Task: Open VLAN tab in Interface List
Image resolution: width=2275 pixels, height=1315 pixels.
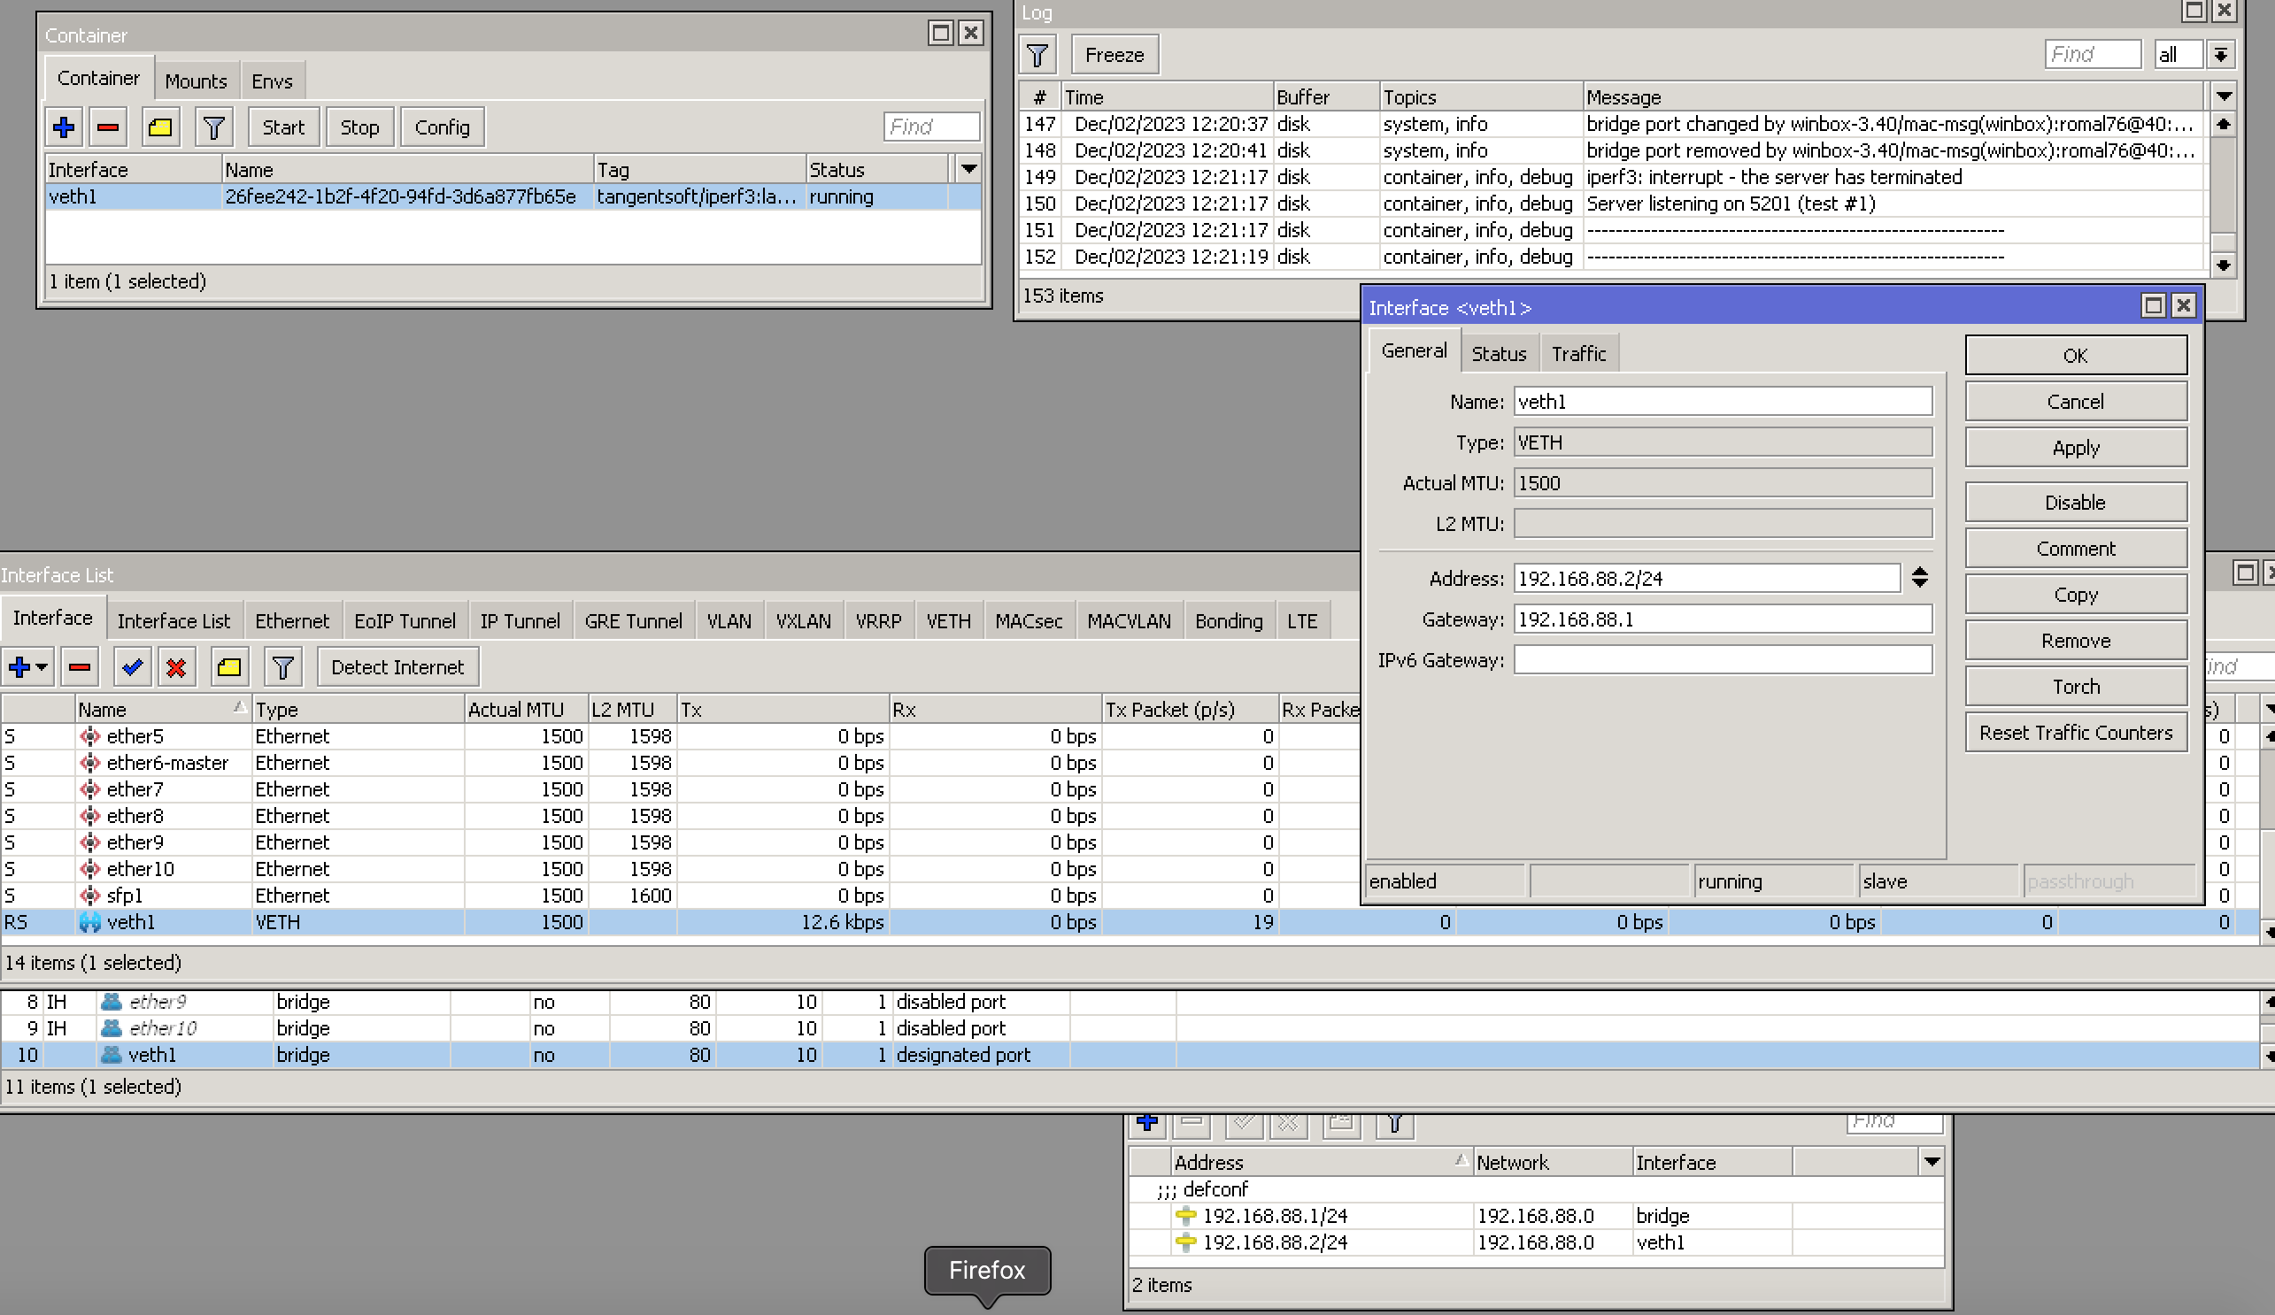Action: coord(729,621)
